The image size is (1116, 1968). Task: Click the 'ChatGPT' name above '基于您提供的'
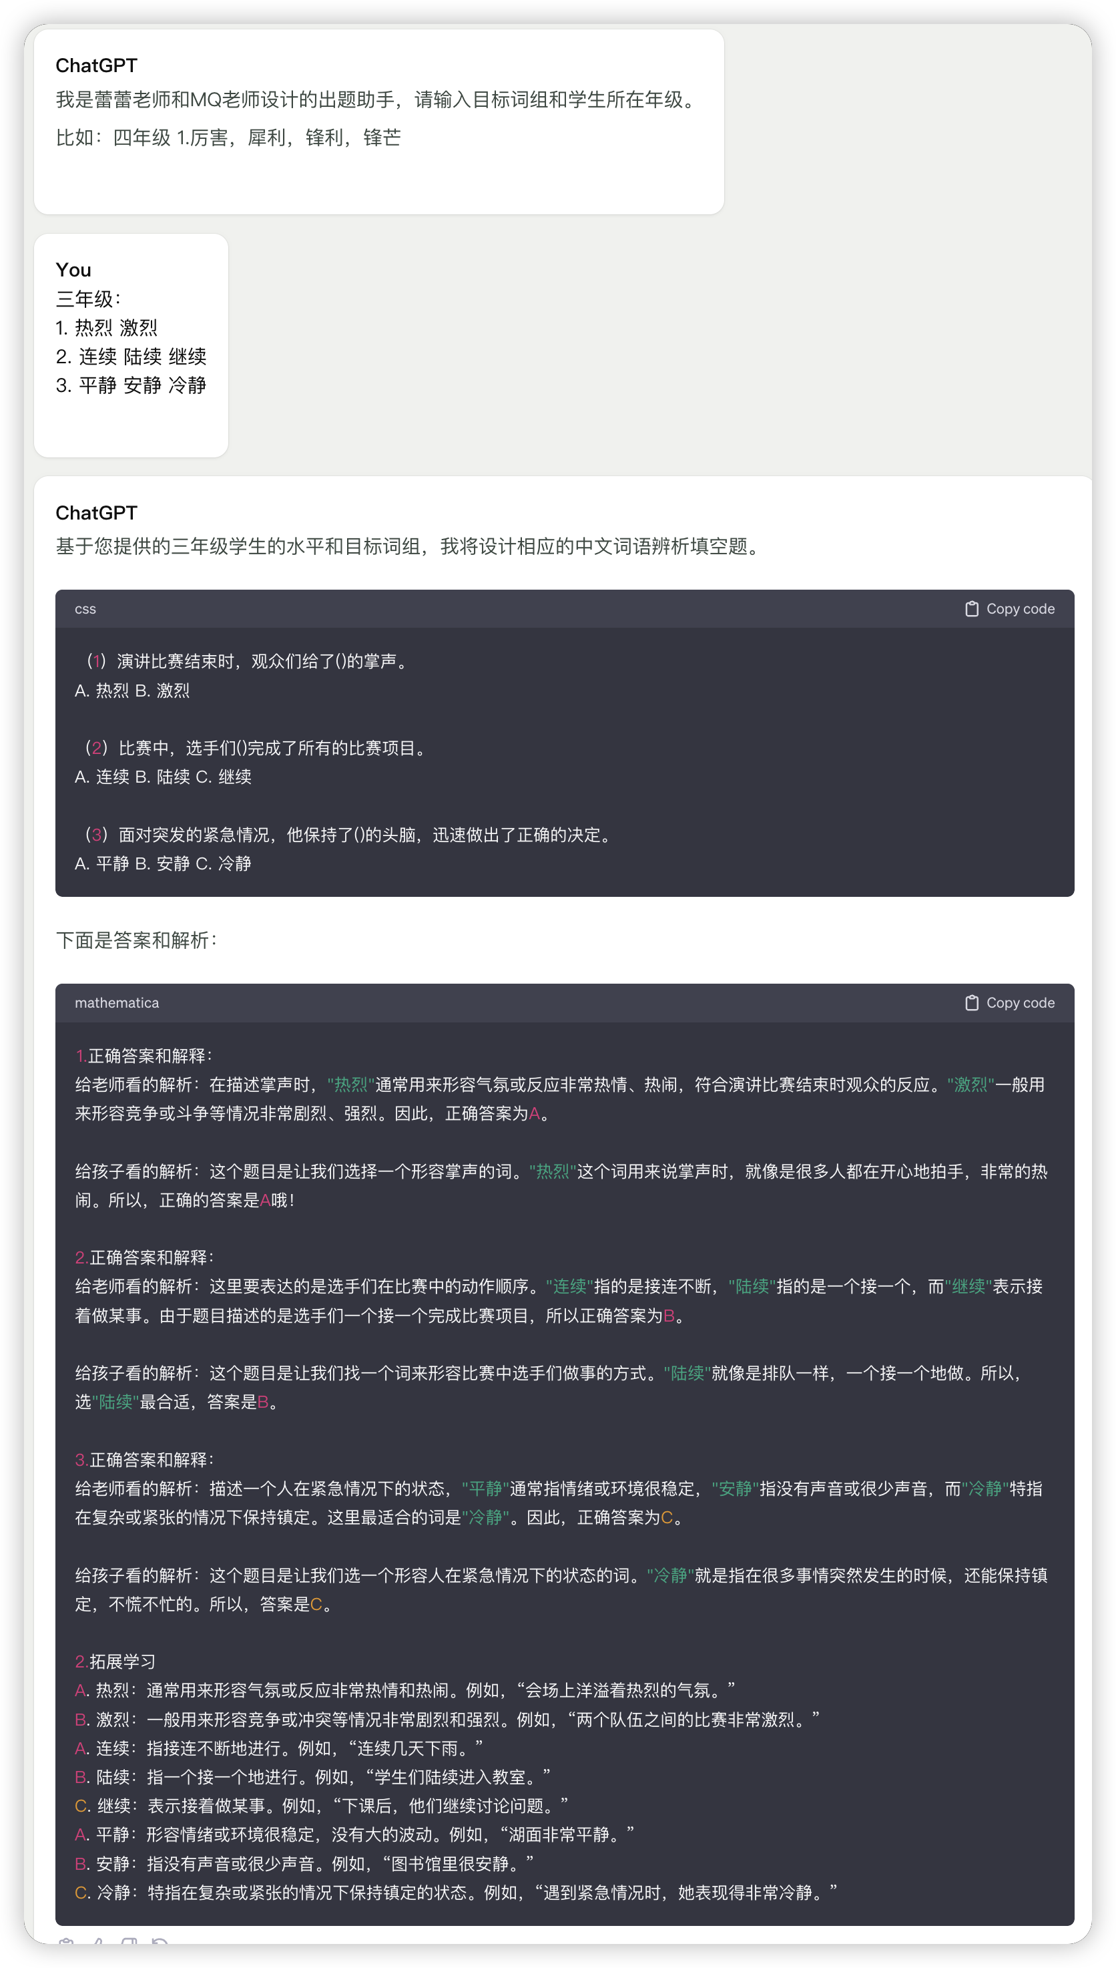pos(97,513)
